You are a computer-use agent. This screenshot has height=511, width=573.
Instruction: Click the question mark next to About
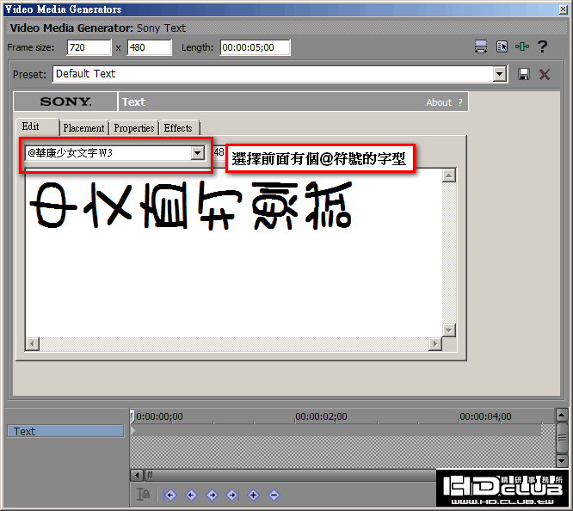(460, 102)
